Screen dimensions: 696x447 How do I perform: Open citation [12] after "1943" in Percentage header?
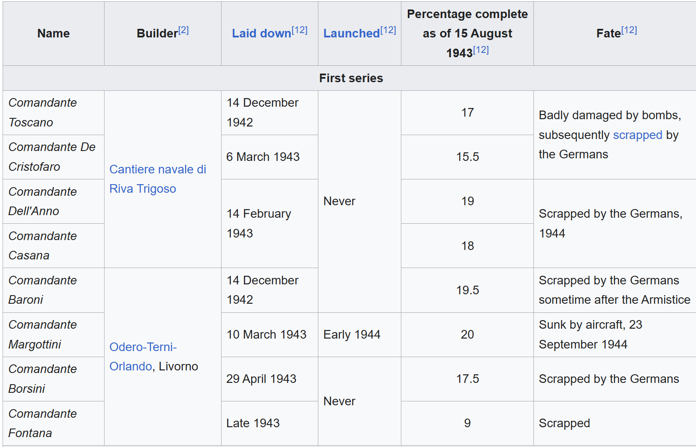[x=481, y=50]
